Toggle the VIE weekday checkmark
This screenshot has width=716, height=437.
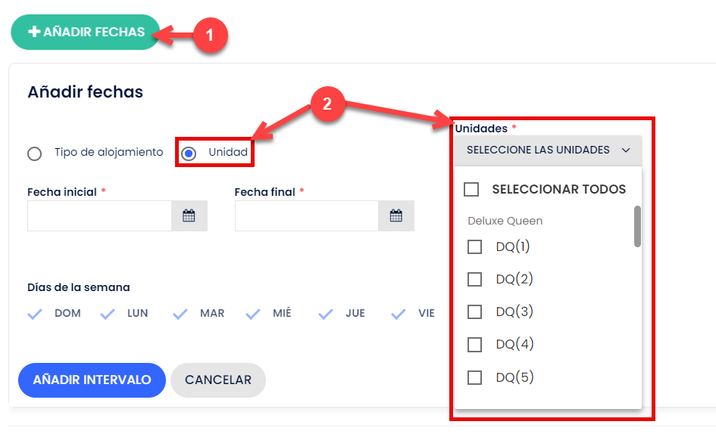point(399,314)
